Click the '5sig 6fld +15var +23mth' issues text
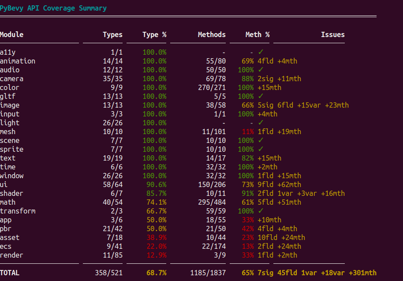This screenshot has height=281, width=403. 303,105
